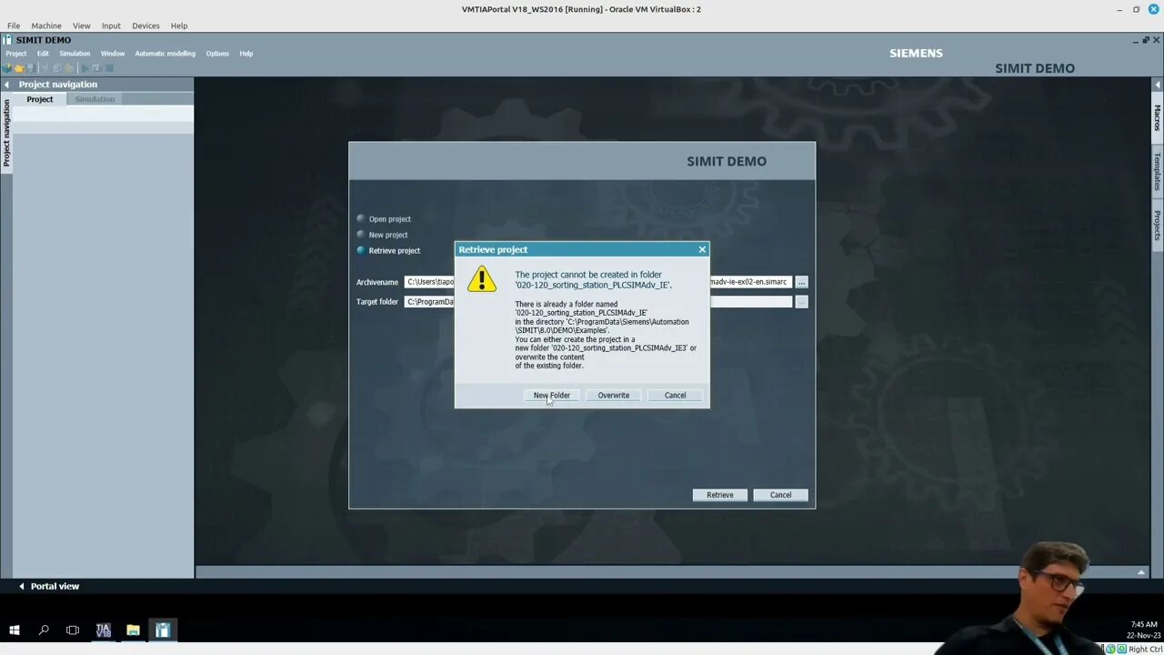The height and width of the screenshot is (655, 1164).
Task: Open the VirtualBox Machine menu
Action: pyautogui.click(x=46, y=25)
